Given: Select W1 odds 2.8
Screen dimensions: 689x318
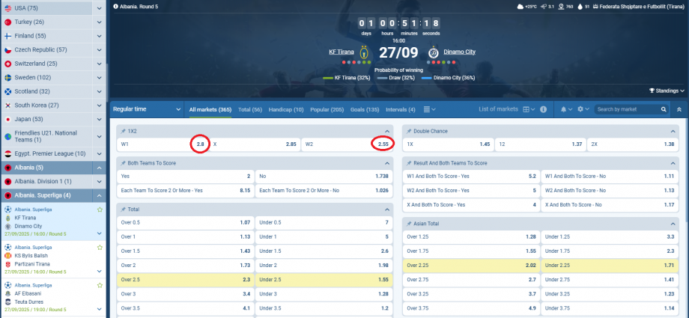Looking at the screenshot, I should (200, 144).
